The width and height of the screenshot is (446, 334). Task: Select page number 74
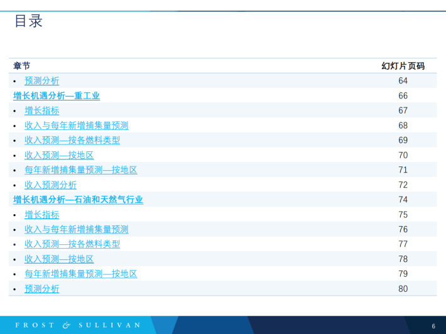point(403,200)
